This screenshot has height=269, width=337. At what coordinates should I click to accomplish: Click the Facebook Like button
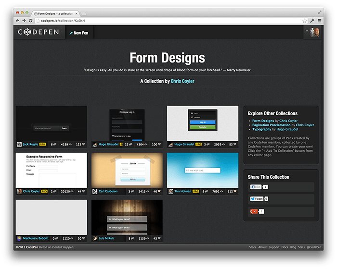pos(256,187)
